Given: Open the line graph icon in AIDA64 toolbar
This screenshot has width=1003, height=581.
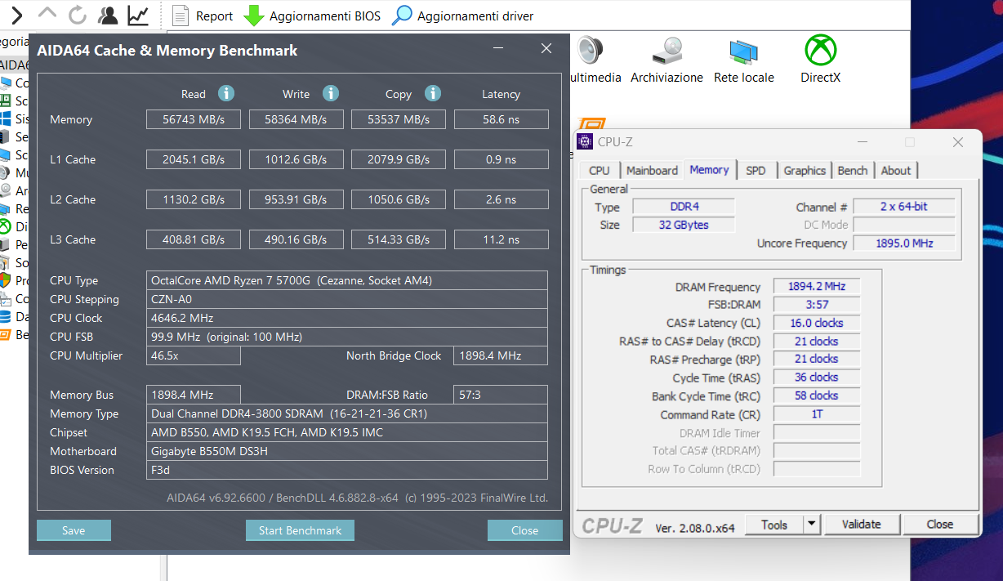Looking at the screenshot, I should [139, 15].
